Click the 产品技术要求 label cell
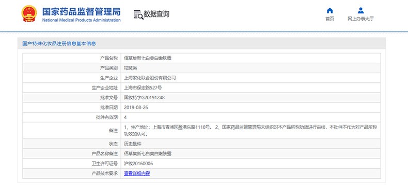408x194 pixels. coord(72,173)
